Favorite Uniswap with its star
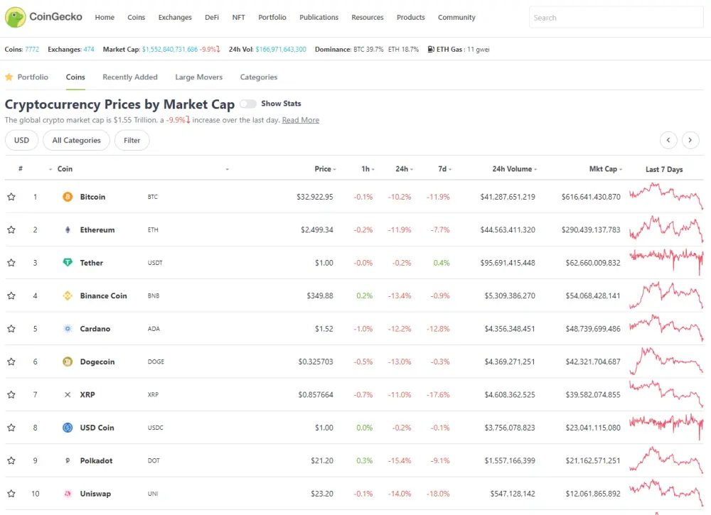 11,494
